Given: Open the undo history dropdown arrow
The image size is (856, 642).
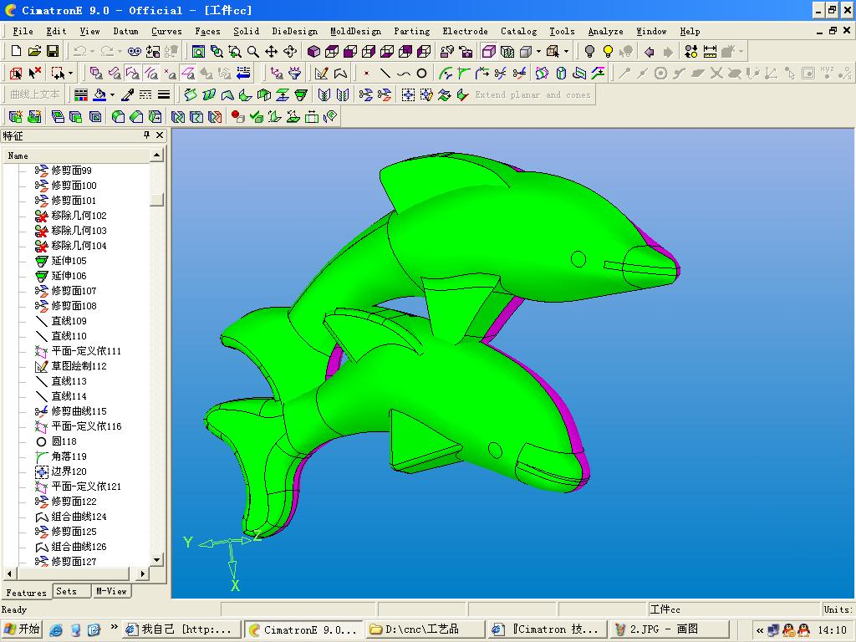Looking at the screenshot, I should 92,51.
